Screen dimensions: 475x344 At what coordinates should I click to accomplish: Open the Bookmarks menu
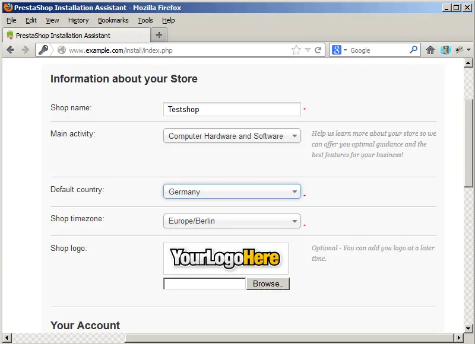113,20
